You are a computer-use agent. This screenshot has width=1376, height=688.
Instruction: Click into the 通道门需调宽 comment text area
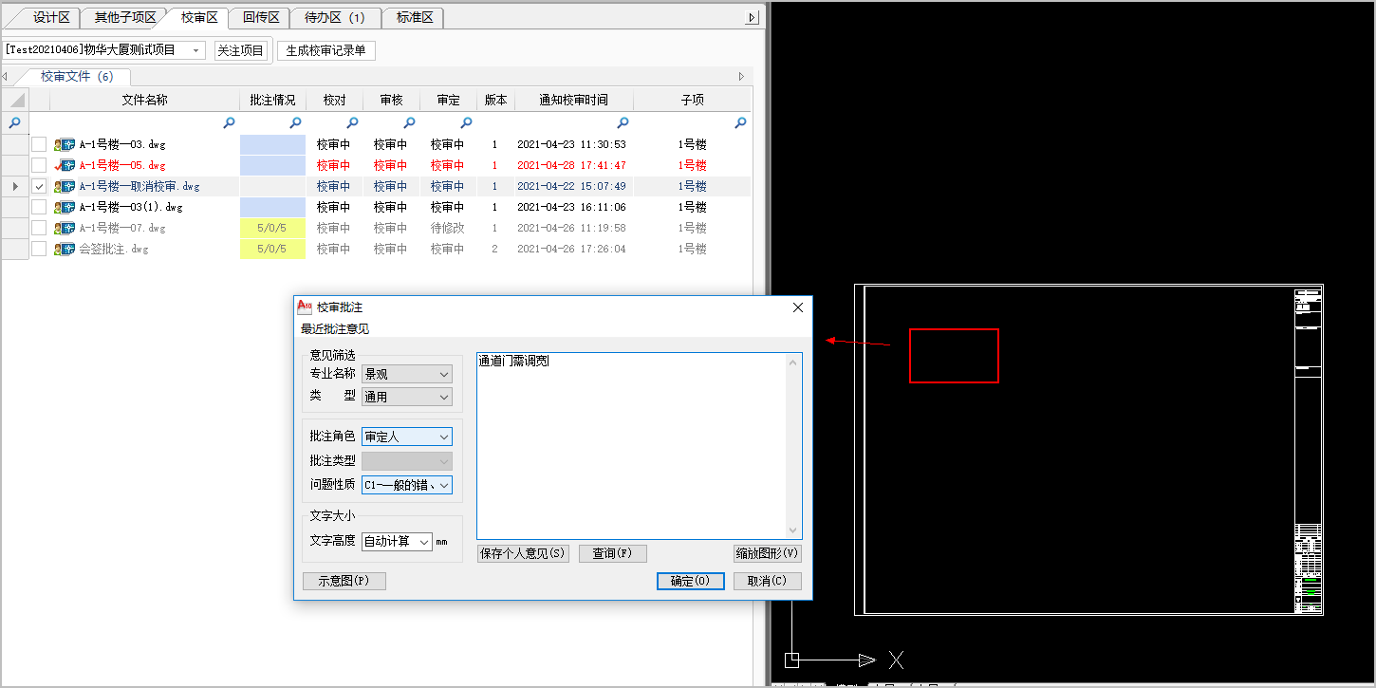point(631,446)
